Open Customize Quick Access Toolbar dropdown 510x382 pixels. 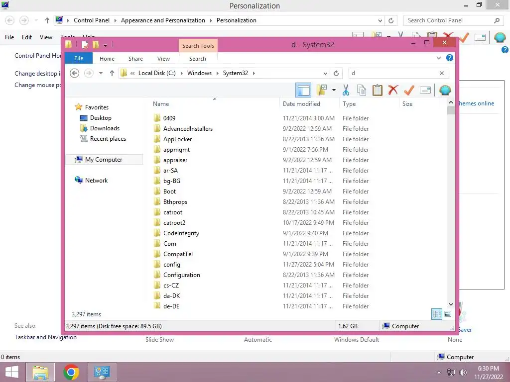tap(106, 45)
